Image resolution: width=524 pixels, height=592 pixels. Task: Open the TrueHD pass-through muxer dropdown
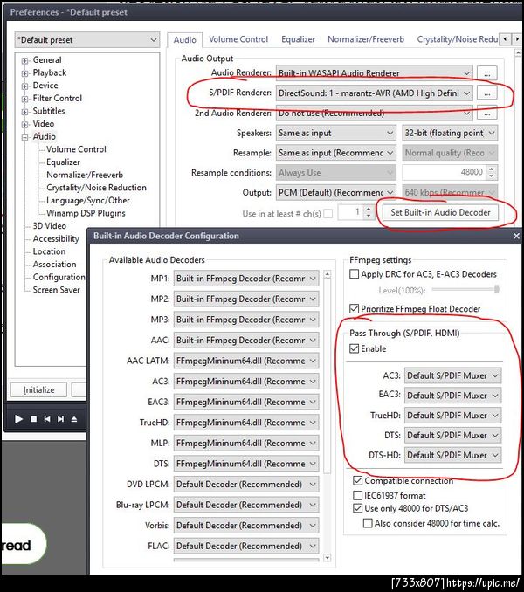(x=453, y=416)
